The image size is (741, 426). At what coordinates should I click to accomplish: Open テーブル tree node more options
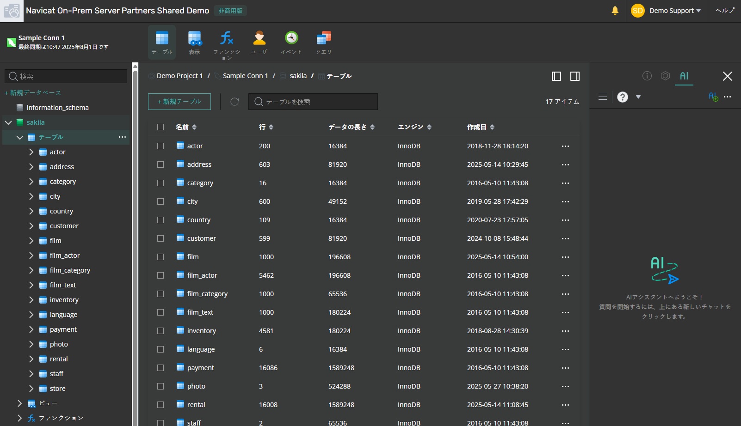pyautogui.click(x=122, y=137)
